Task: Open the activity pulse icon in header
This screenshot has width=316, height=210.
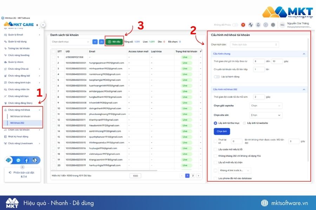Action: [250, 25]
